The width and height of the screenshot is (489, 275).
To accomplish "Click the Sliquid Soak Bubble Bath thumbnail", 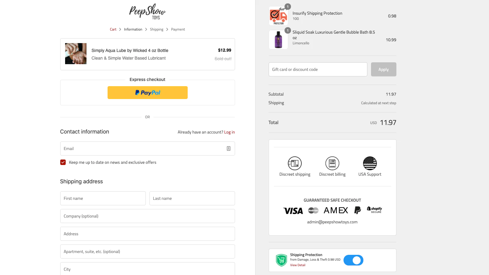I will (x=278, y=40).
